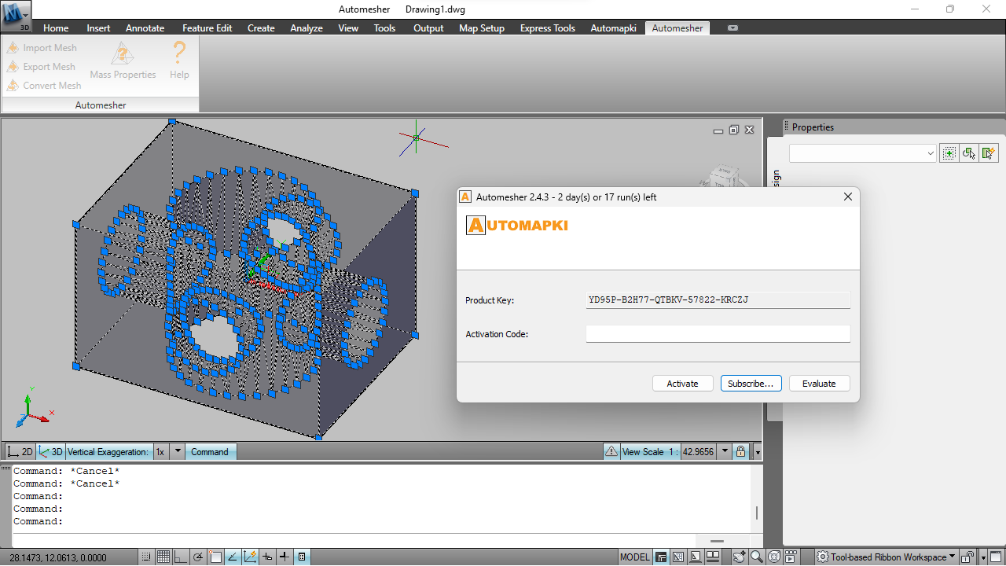Toggle Grid Display in status bar

(163, 557)
